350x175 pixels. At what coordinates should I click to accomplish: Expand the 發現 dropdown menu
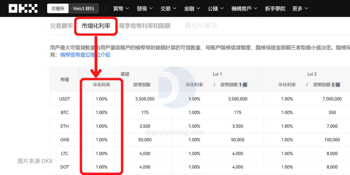[x=145, y=8]
